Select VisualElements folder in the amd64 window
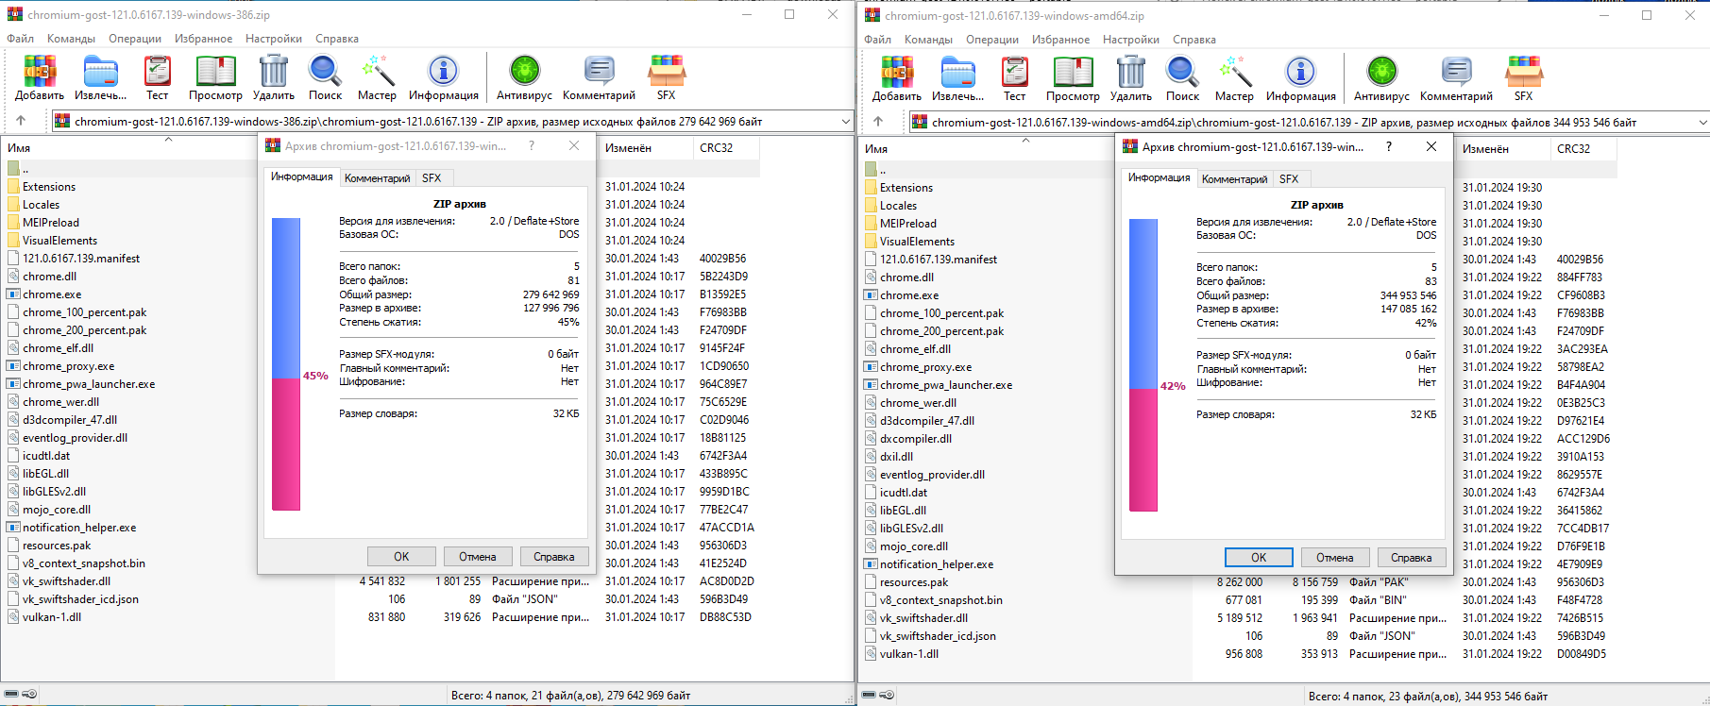1710x706 pixels. pyautogui.click(x=917, y=242)
